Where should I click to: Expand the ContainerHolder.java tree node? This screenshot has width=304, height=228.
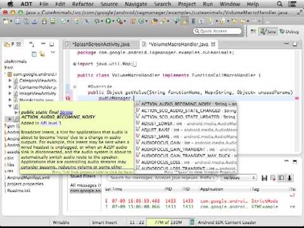9,87
